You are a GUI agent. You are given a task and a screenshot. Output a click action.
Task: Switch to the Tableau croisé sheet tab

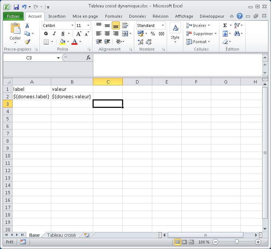pos(61,235)
